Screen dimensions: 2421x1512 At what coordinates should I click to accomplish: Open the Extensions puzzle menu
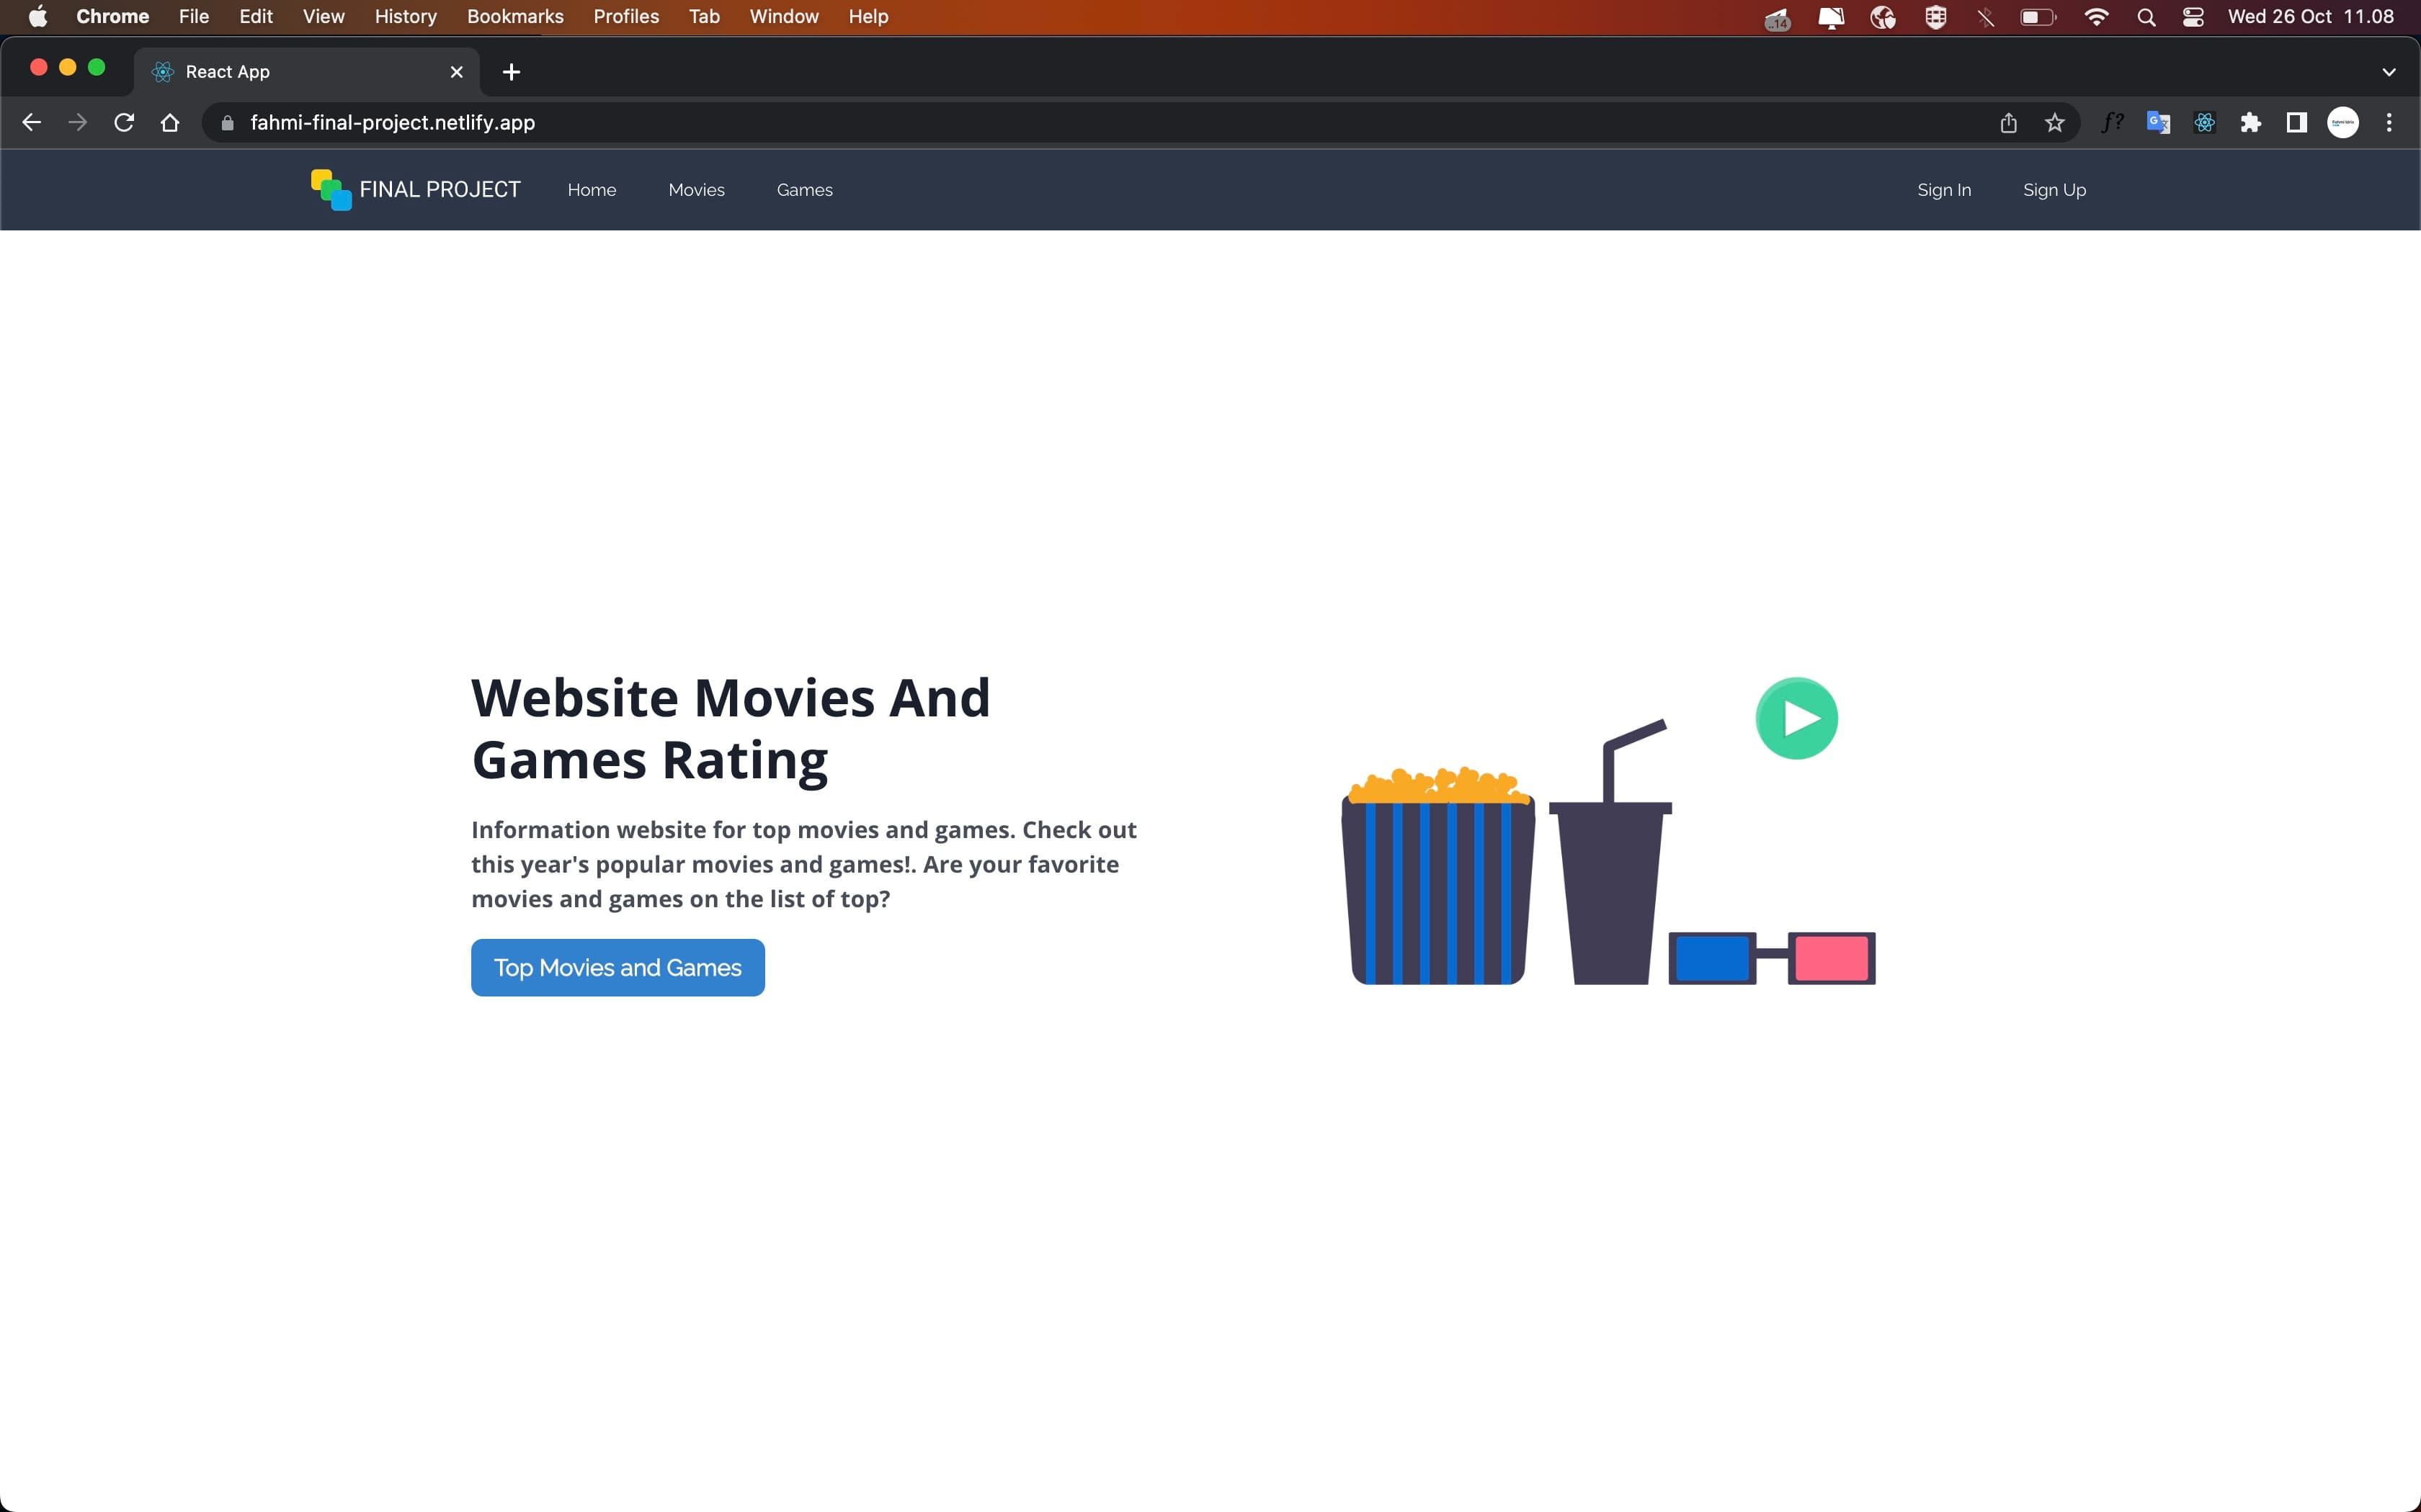2250,122
